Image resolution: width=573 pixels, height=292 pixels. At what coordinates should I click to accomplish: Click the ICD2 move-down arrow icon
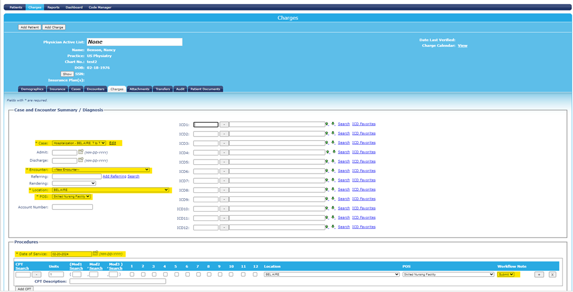(x=333, y=134)
